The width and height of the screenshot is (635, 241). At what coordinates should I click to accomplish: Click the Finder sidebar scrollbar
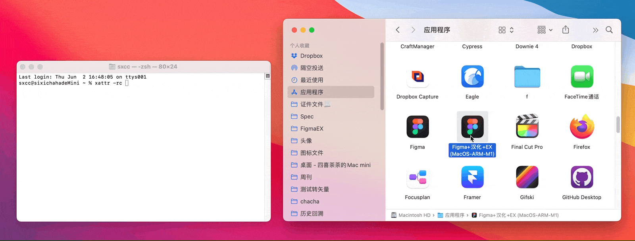[382, 76]
